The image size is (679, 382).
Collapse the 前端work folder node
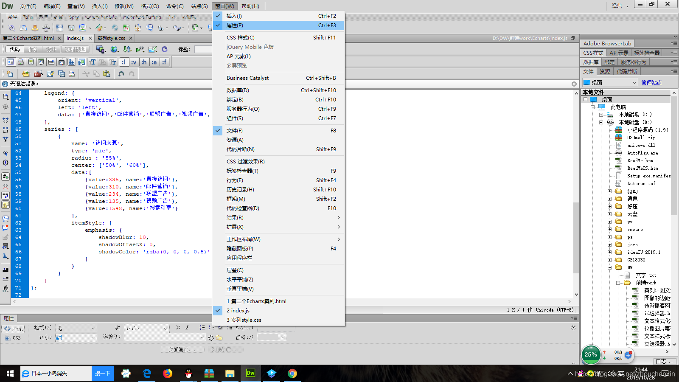618,283
